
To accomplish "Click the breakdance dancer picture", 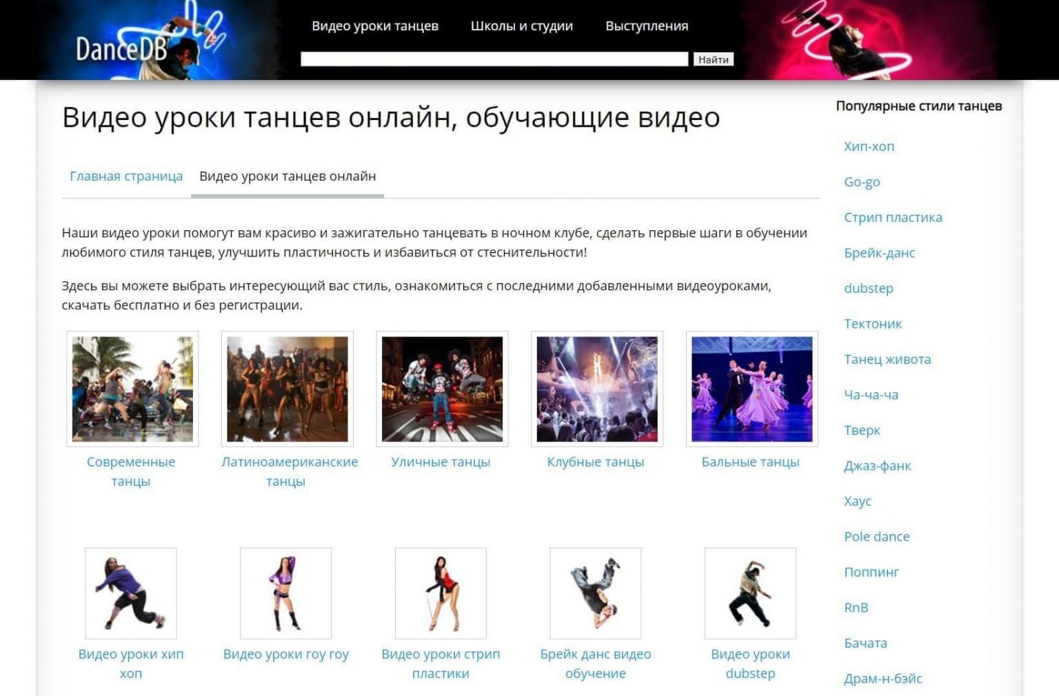I will 596,593.
